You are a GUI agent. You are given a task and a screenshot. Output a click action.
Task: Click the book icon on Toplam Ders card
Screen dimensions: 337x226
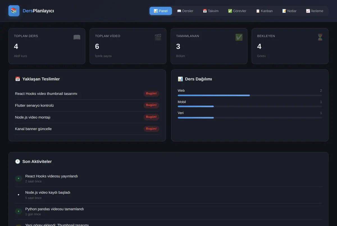pyautogui.click(x=77, y=37)
